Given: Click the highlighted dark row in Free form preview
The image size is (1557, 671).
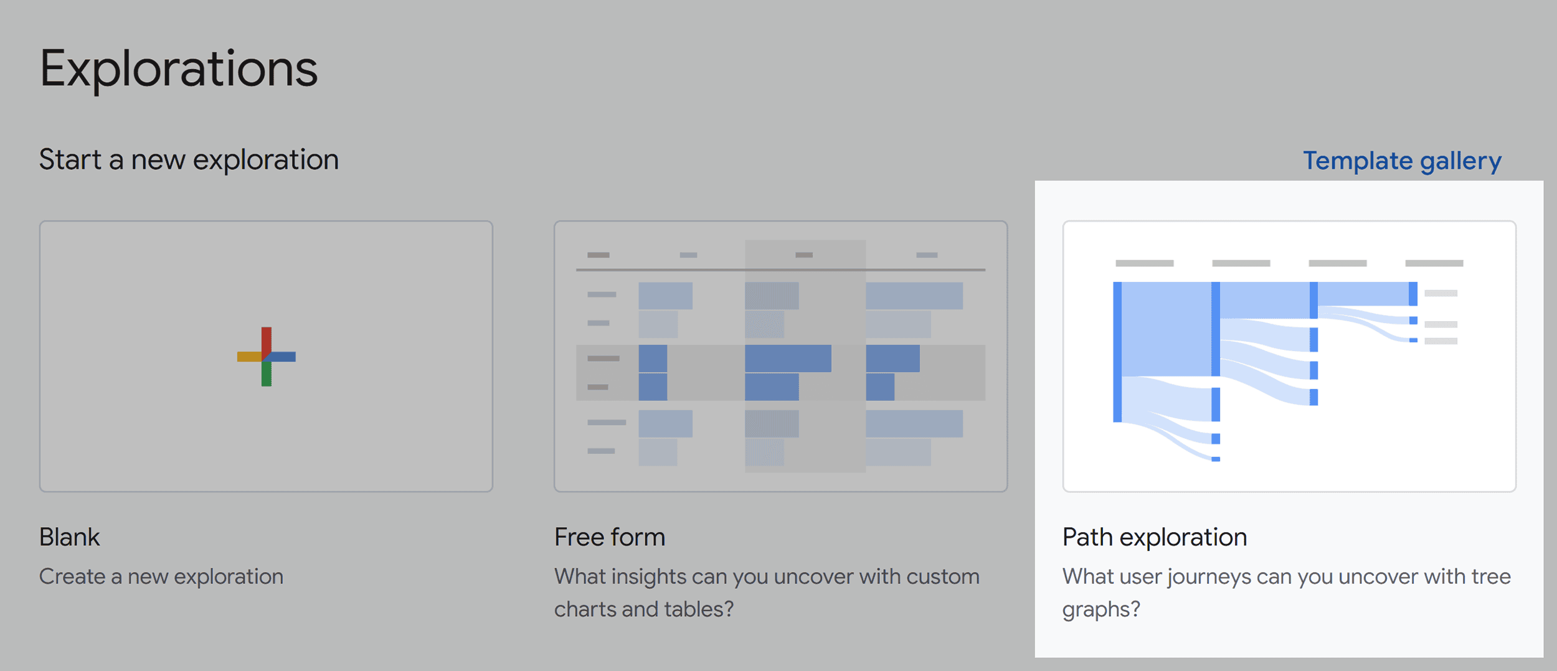Looking at the screenshot, I should [780, 372].
